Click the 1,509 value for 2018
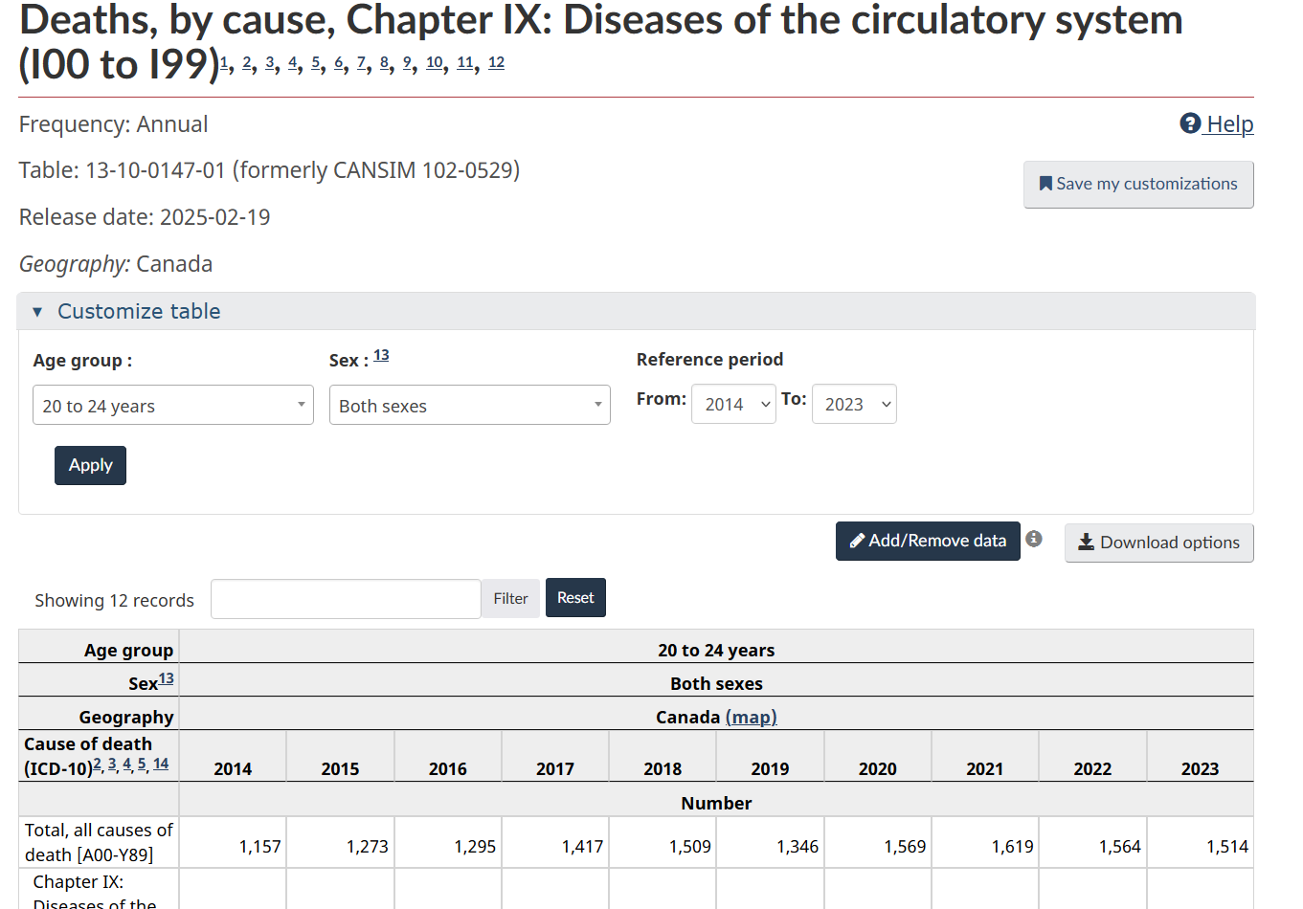Image resolution: width=1303 pixels, height=909 pixels. pyautogui.click(x=690, y=846)
